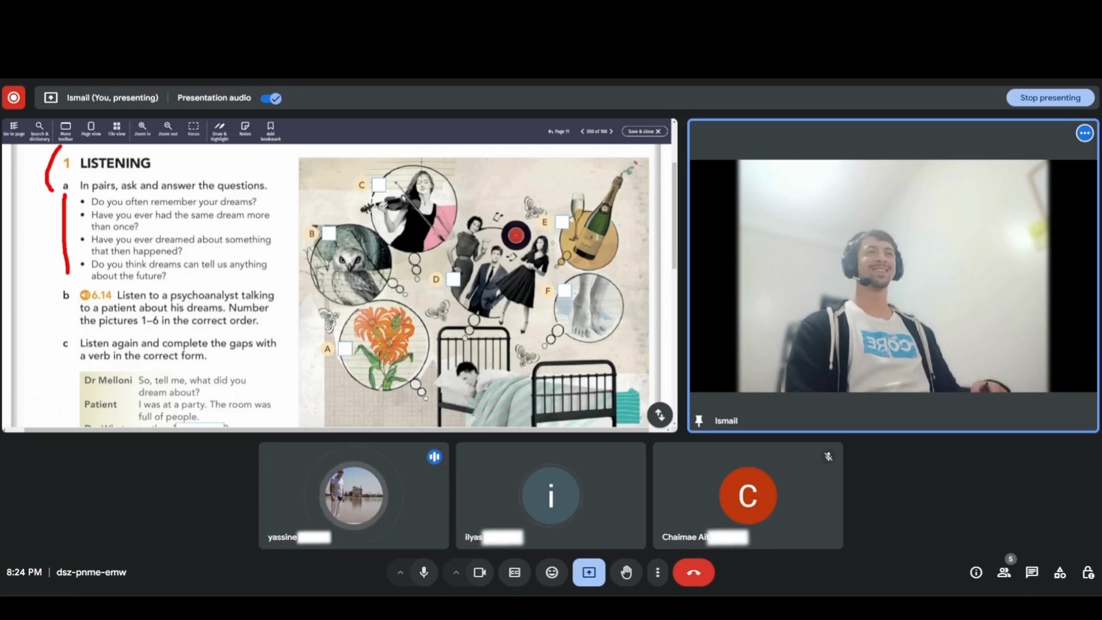Zoom in on the book page
This screenshot has height=620, width=1102.
coord(142,129)
